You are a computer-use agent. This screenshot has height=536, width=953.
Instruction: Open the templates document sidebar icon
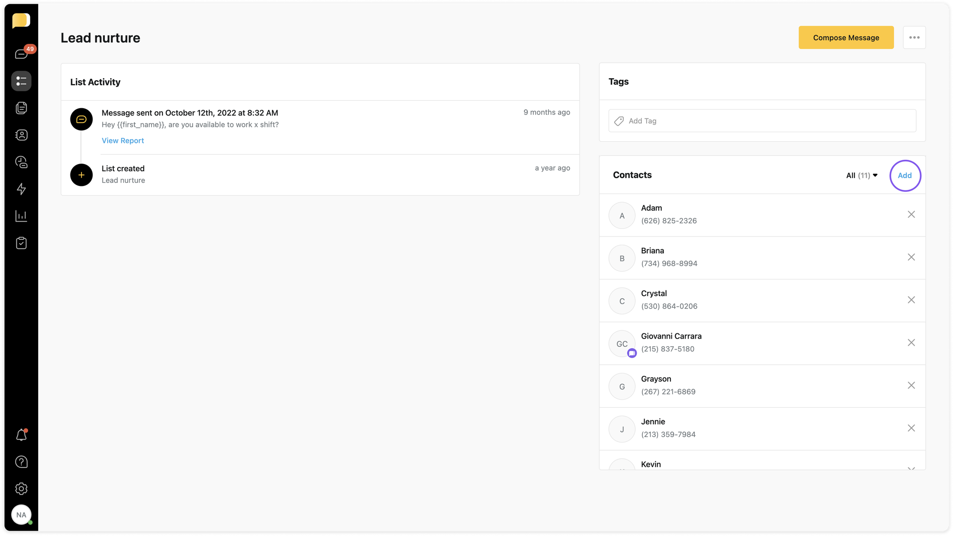[x=21, y=108]
